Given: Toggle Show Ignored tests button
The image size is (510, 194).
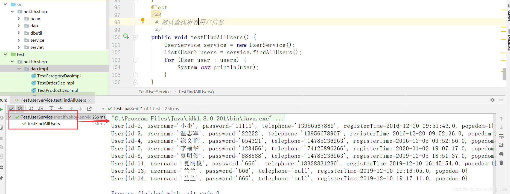Looking at the screenshot, I should tap(20, 108).
